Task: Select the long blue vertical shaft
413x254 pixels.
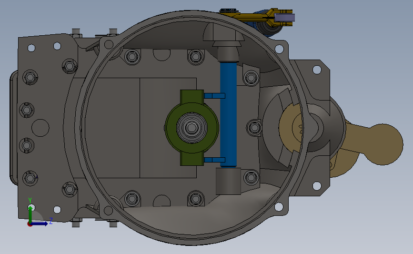Action: click(x=228, y=114)
